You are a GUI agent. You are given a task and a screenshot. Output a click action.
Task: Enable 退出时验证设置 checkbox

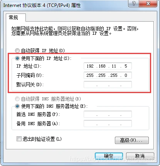pos(19,139)
